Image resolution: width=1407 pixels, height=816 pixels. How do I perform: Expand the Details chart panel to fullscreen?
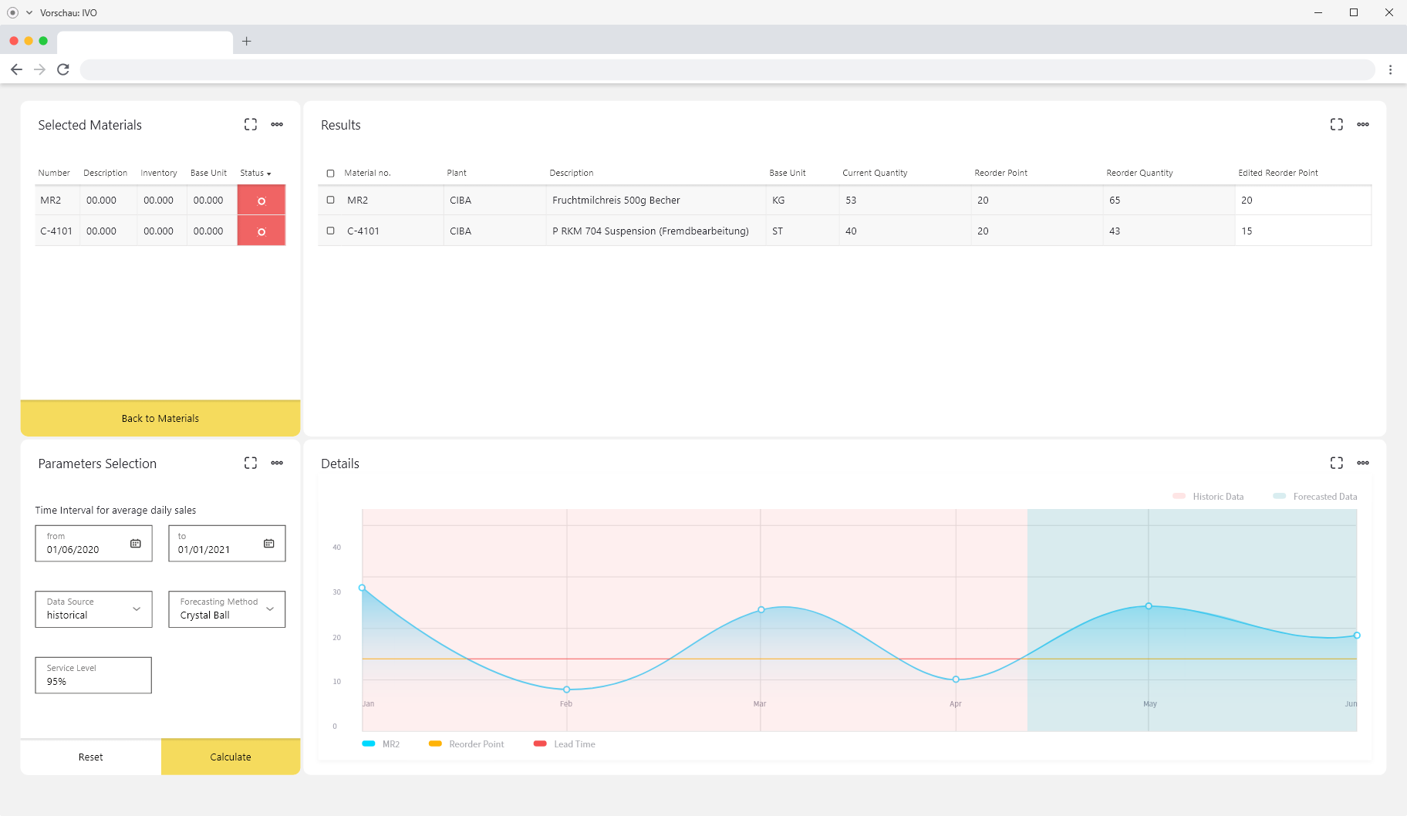(x=1337, y=463)
